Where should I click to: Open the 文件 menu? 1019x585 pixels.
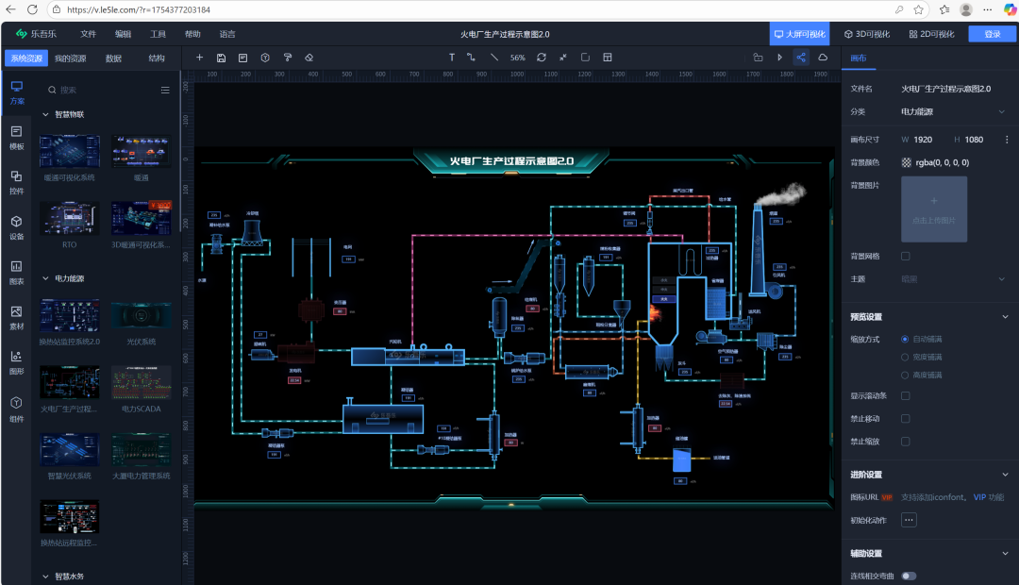coord(89,35)
